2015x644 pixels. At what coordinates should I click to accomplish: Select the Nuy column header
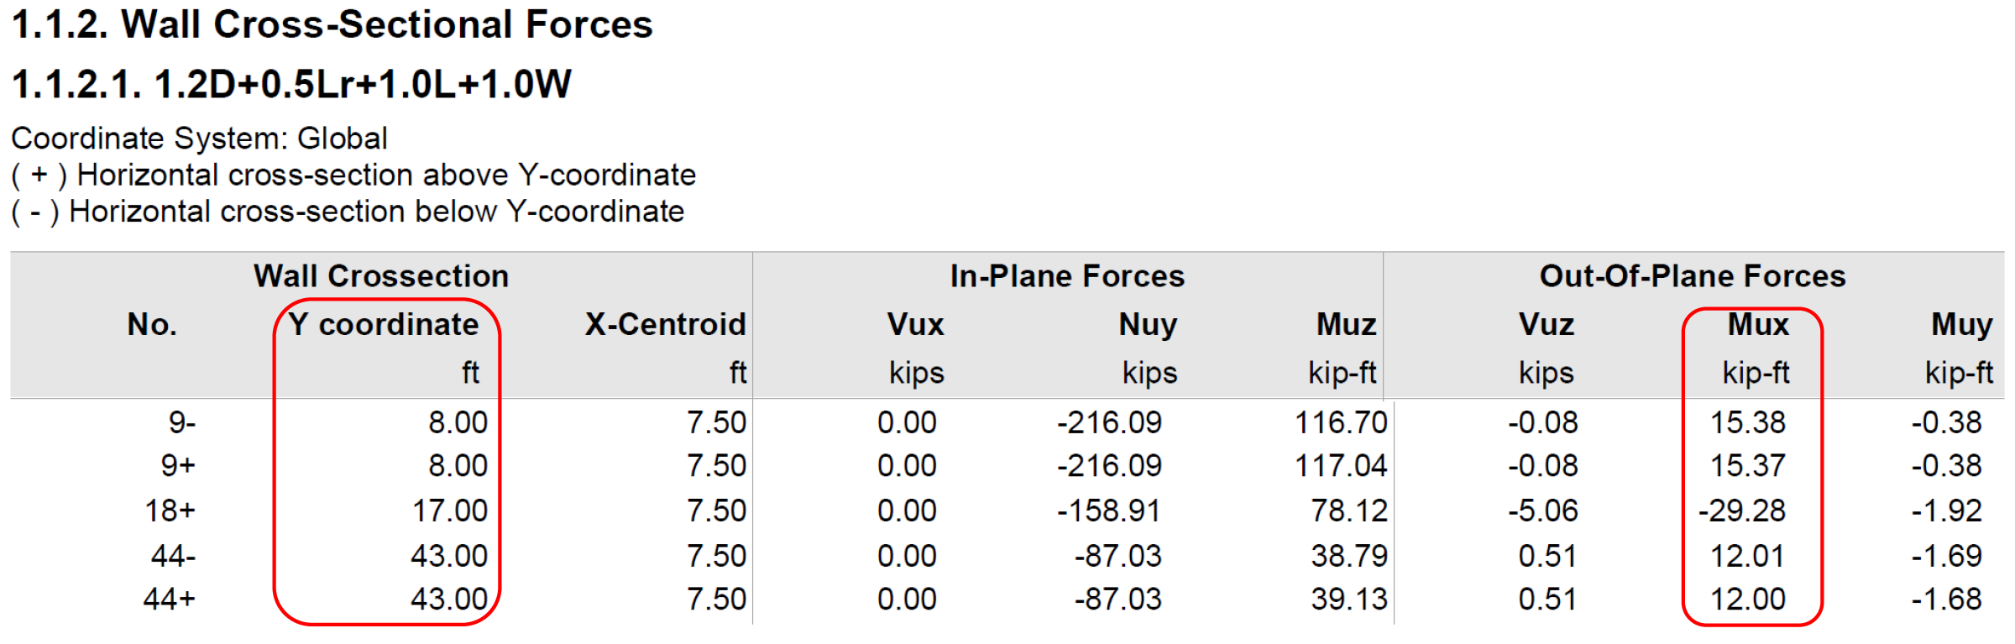click(1148, 325)
